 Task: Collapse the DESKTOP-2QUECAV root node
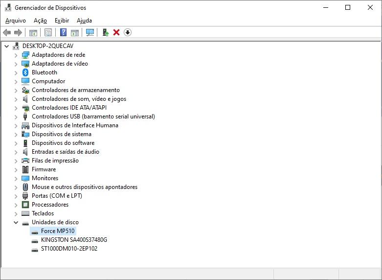click(x=7, y=46)
